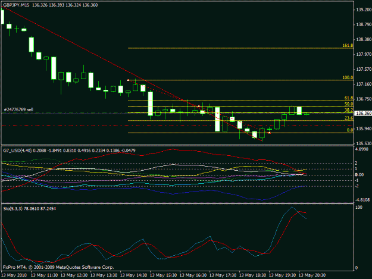The image size is (372, 279).
Task: Click the 100.0 Fibonacci level label
Action: (348, 77)
